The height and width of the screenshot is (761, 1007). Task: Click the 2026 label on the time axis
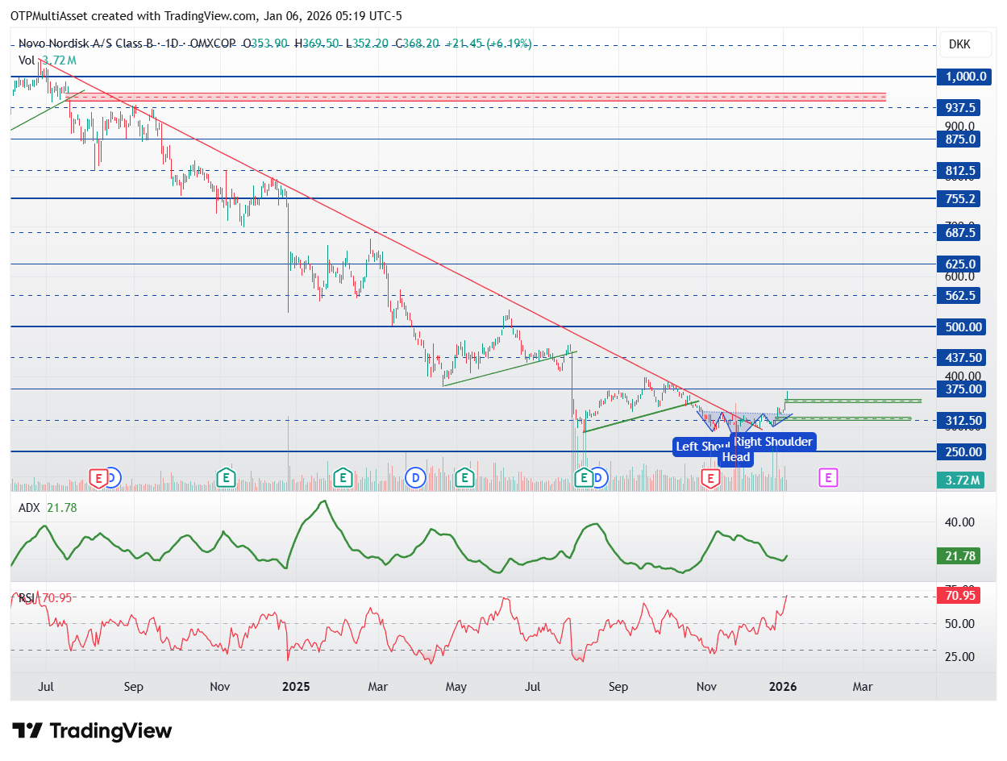pyautogui.click(x=783, y=687)
